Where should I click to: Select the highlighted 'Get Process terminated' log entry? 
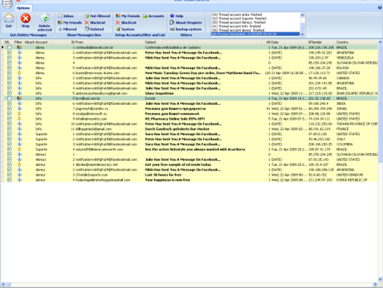[255, 34]
